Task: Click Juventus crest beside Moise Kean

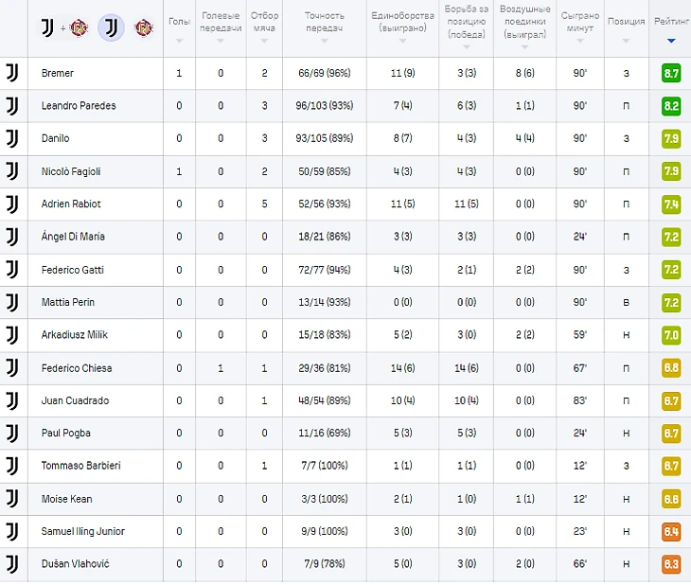Action: point(12,499)
